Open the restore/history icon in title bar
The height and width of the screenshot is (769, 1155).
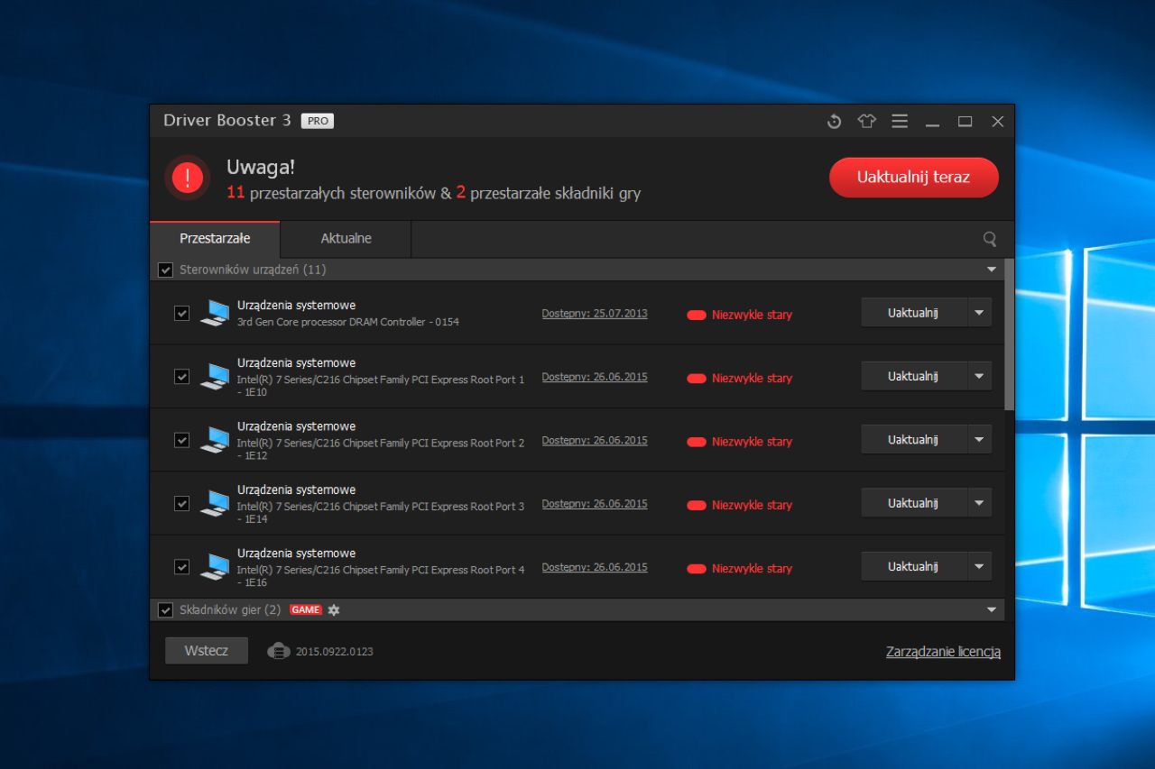834,122
